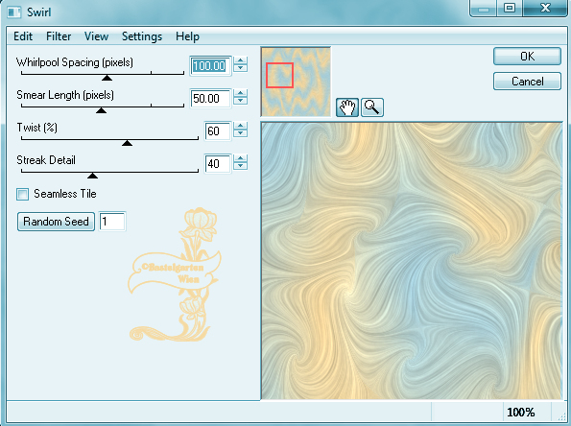Increase Streak Detail with up arrow
571x426 pixels.
(240, 158)
